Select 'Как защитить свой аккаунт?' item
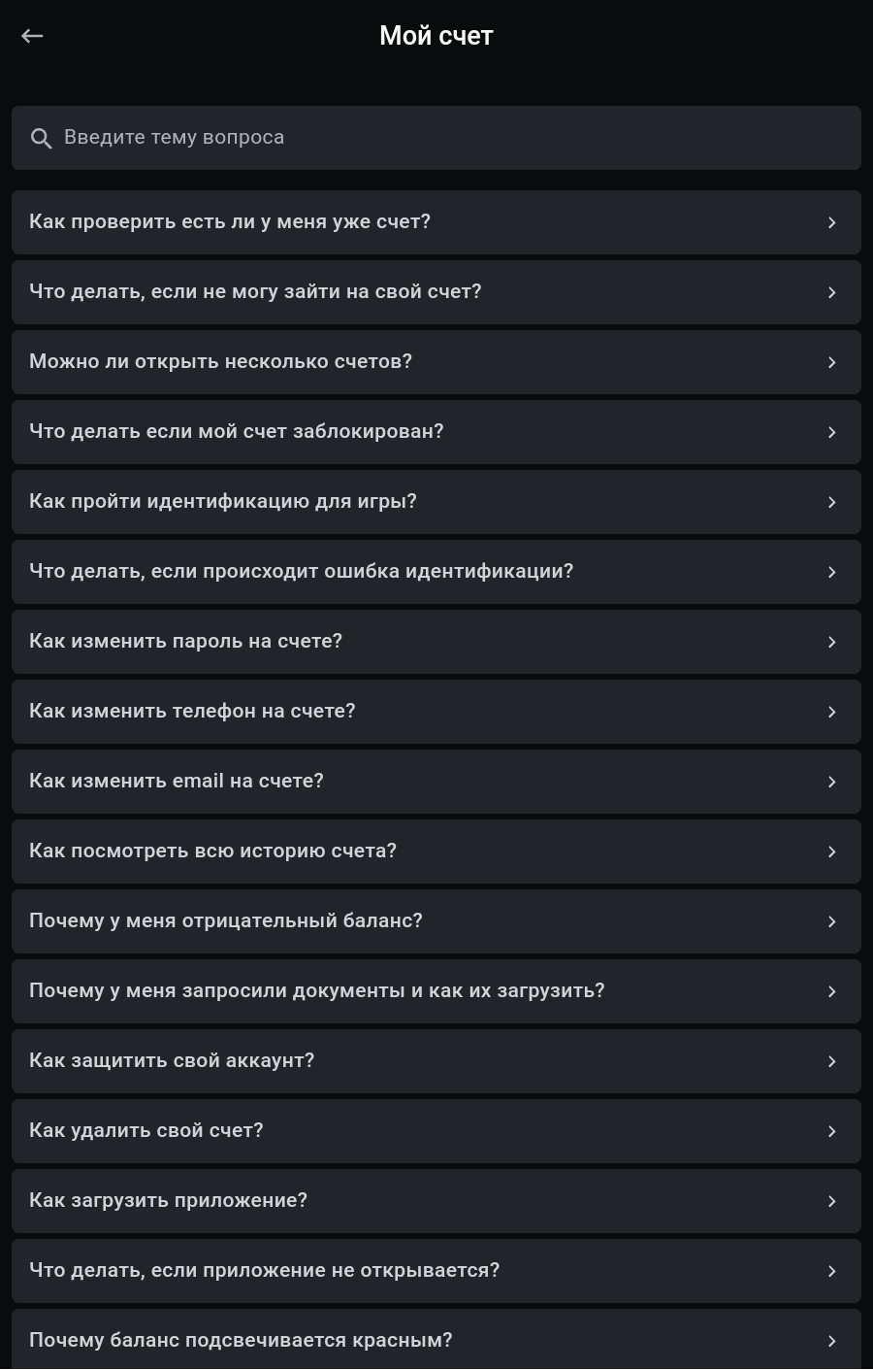The width and height of the screenshot is (873, 1370). pyautogui.click(x=172, y=1061)
